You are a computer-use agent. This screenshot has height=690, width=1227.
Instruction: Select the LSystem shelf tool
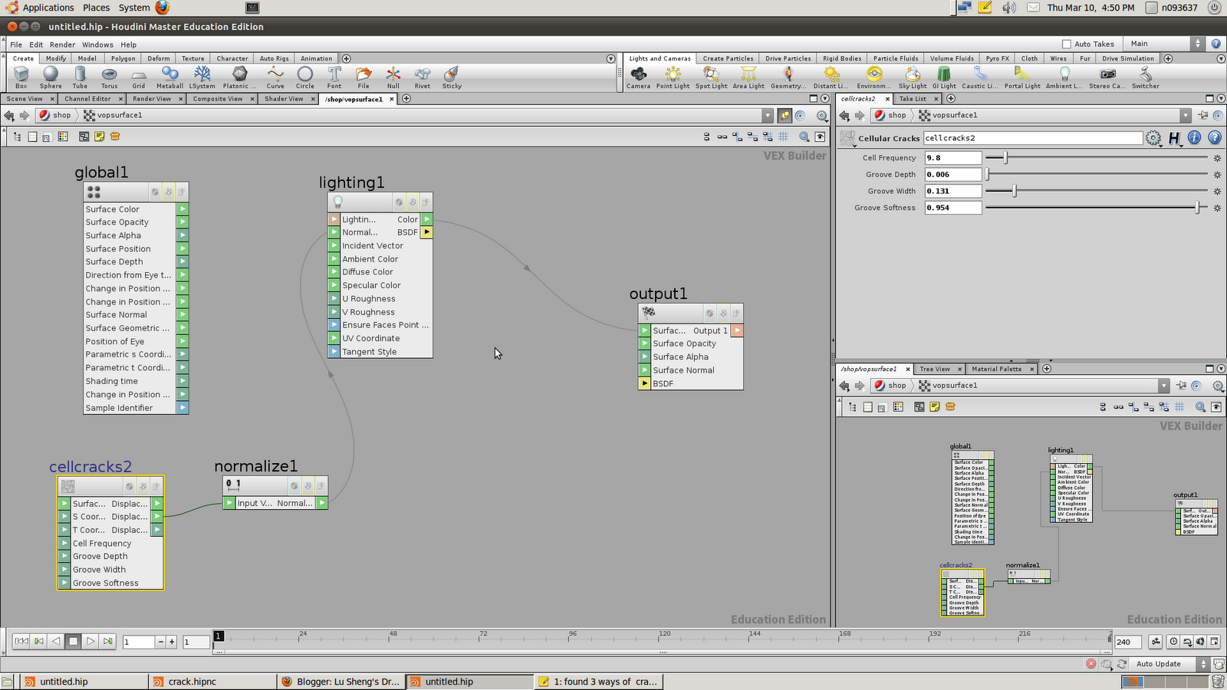(x=202, y=77)
